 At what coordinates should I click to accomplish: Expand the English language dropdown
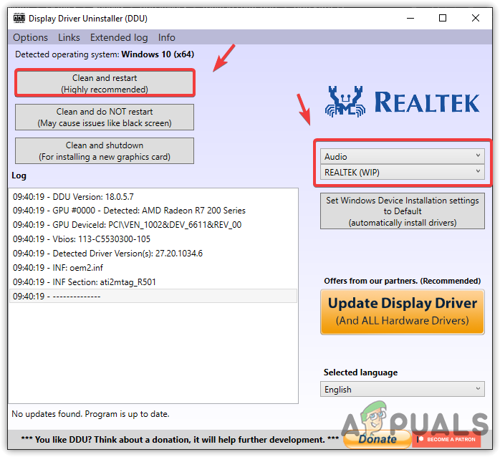coord(403,389)
